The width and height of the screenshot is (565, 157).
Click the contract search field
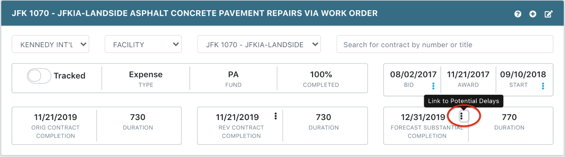pyautogui.click(x=445, y=44)
